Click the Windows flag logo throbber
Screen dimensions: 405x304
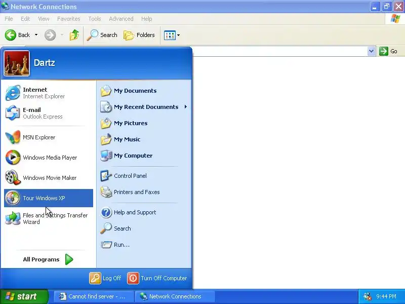click(x=395, y=19)
